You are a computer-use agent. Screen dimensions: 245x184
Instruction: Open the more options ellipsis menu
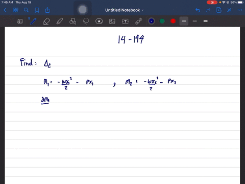coord(240,10)
